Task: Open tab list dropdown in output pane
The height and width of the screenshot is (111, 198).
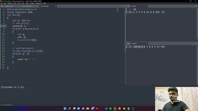Action: (196, 43)
